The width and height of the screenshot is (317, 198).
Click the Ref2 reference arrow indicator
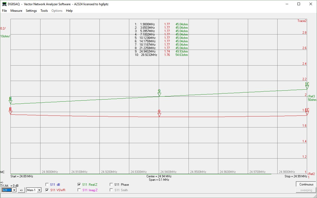311,174
